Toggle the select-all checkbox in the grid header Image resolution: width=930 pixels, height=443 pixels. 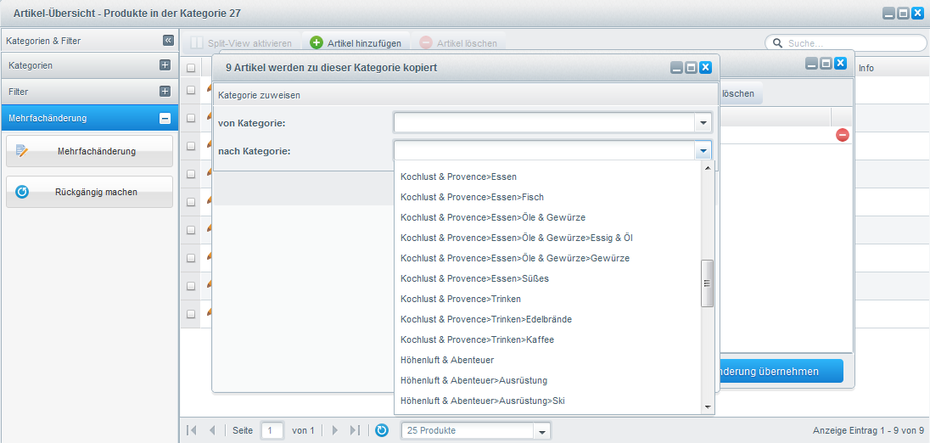[x=191, y=69]
